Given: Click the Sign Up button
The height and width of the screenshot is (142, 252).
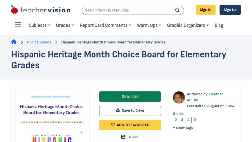Looking at the screenshot, I should point(230,10).
